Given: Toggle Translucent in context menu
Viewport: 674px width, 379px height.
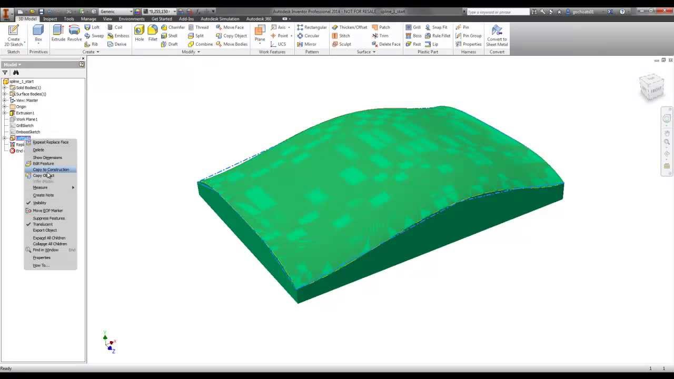Looking at the screenshot, I should tap(43, 224).
